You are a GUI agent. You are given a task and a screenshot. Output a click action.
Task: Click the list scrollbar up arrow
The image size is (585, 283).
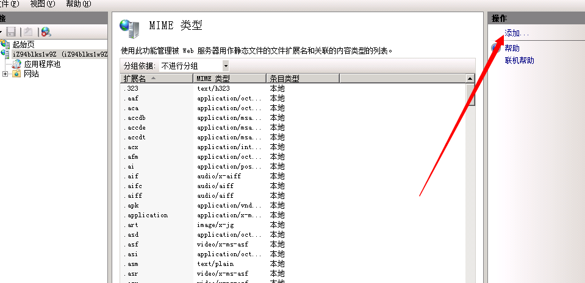470,79
